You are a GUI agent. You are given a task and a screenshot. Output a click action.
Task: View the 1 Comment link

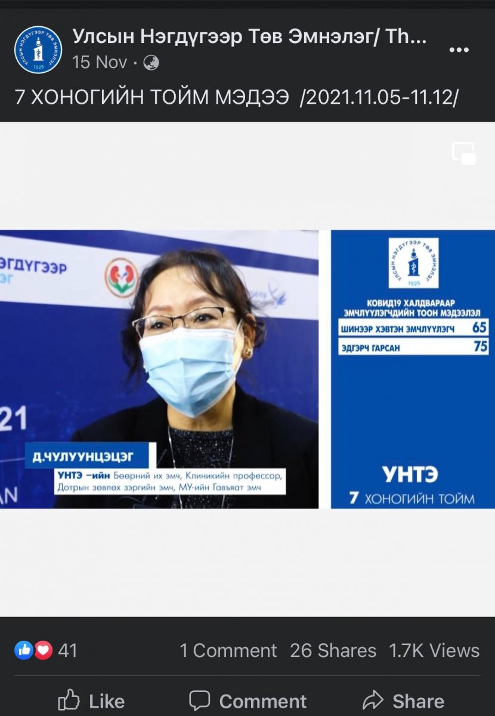pyautogui.click(x=228, y=650)
